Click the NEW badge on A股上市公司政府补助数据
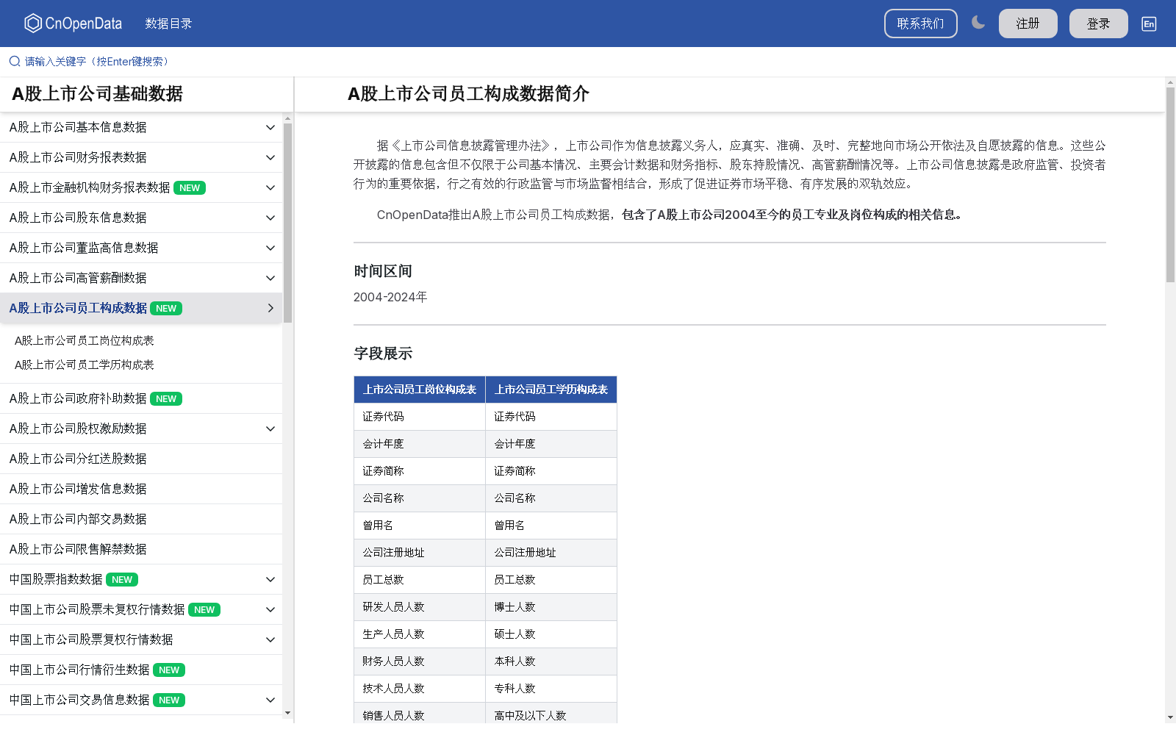The image size is (1176, 735). click(x=166, y=398)
